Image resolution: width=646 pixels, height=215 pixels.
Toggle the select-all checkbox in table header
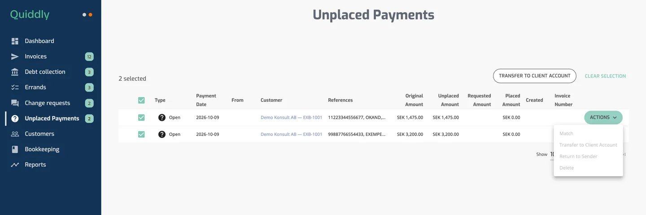coord(141,100)
